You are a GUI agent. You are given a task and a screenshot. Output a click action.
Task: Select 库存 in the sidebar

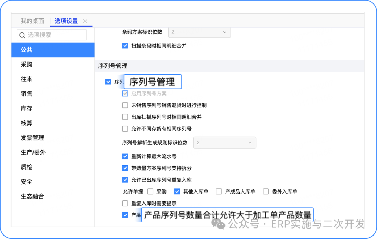[x=27, y=109]
